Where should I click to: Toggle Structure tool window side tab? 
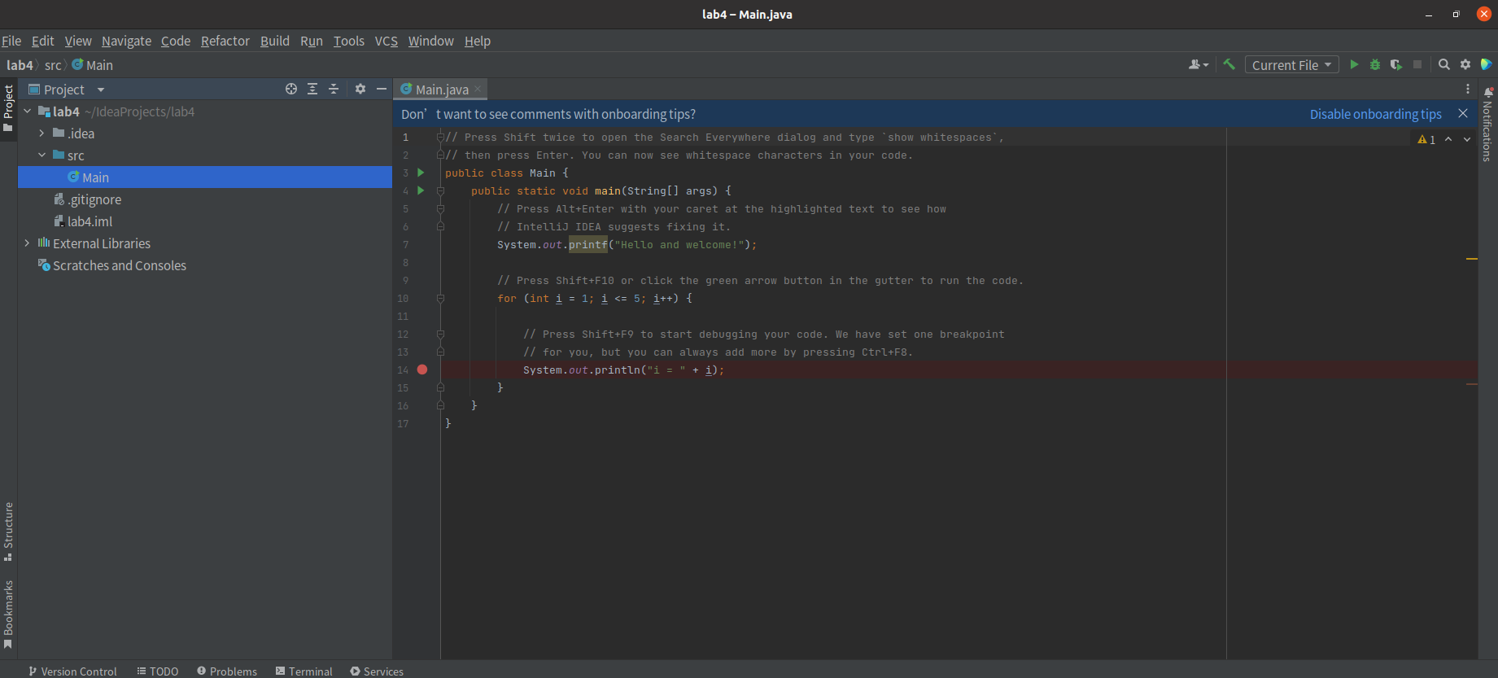8,531
